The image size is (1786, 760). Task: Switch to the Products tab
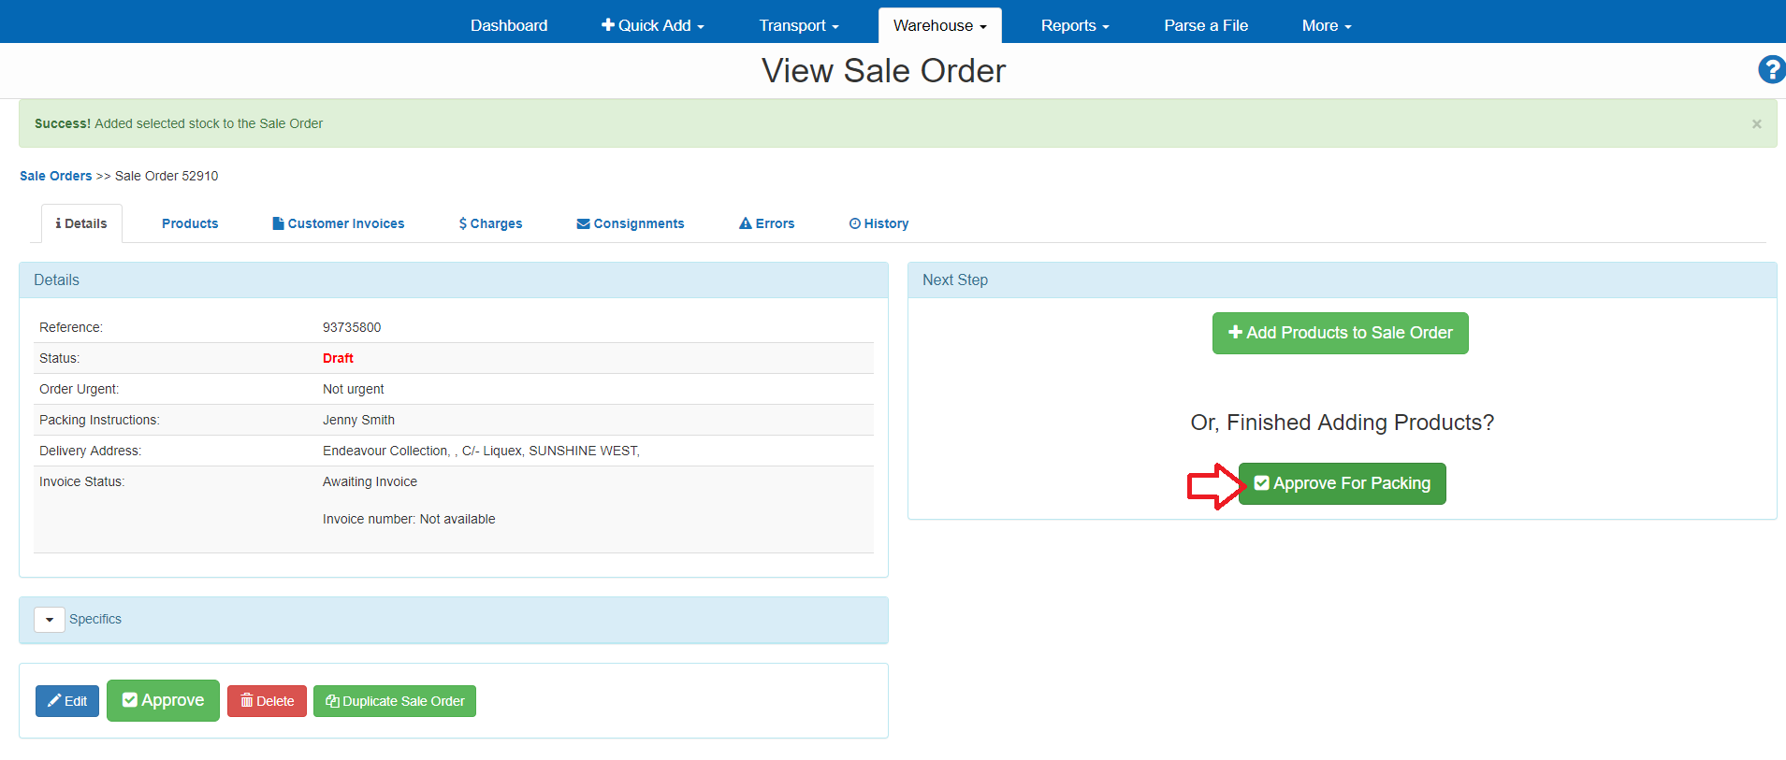[190, 223]
